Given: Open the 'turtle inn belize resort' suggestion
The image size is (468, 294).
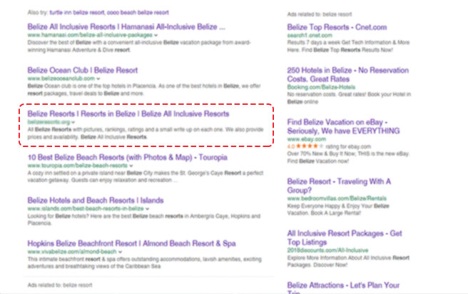Looking at the screenshot, I should (x=77, y=13).
